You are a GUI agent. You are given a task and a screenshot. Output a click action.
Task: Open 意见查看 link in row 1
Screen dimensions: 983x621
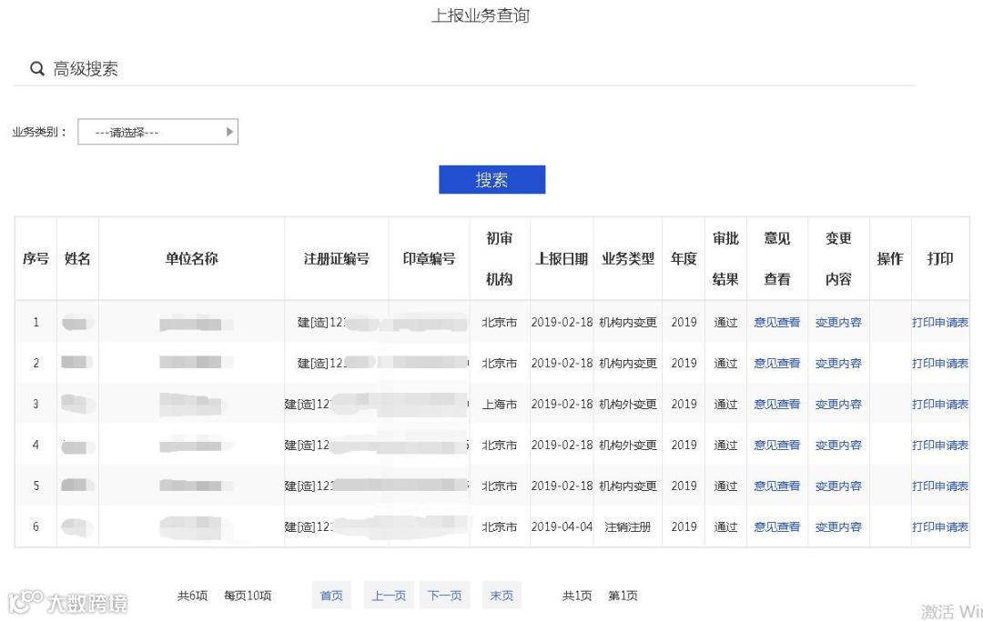click(776, 323)
